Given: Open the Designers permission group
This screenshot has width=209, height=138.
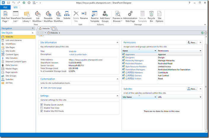Looking at the screenshot, I should (x=130, y=58).
